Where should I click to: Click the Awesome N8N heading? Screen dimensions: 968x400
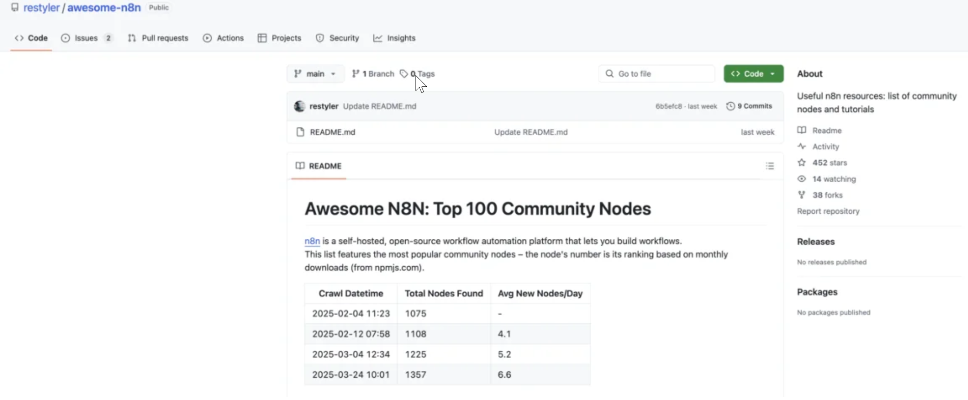(478, 209)
